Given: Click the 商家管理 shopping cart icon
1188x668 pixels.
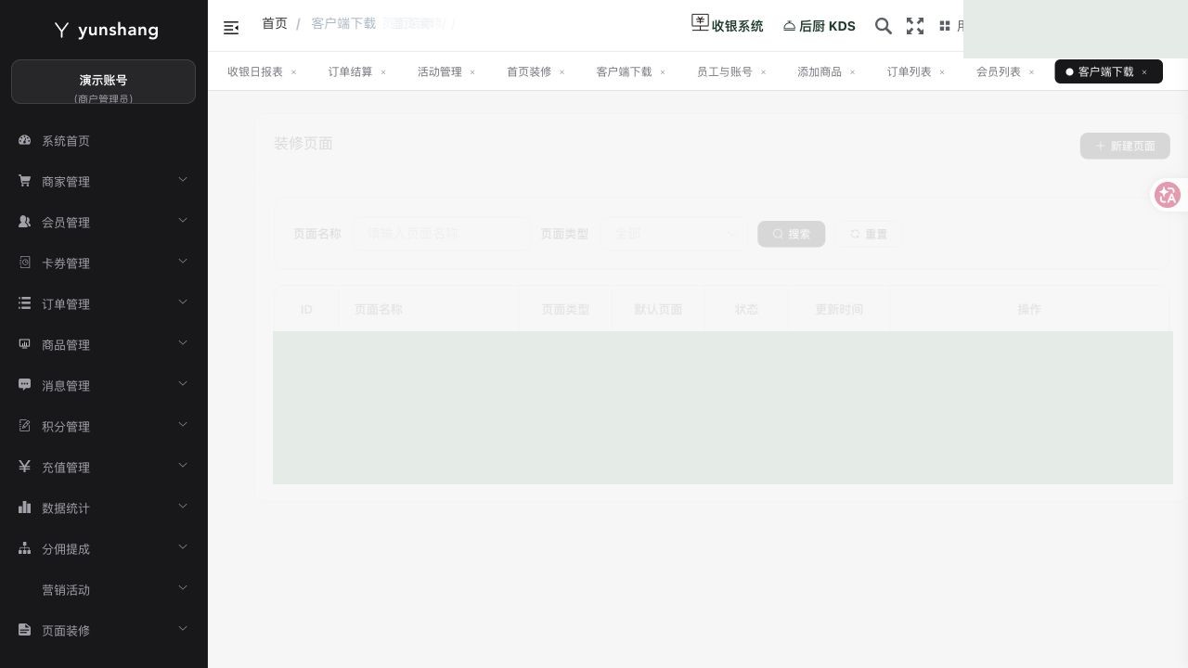Looking at the screenshot, I should click(x=25, y=181).
